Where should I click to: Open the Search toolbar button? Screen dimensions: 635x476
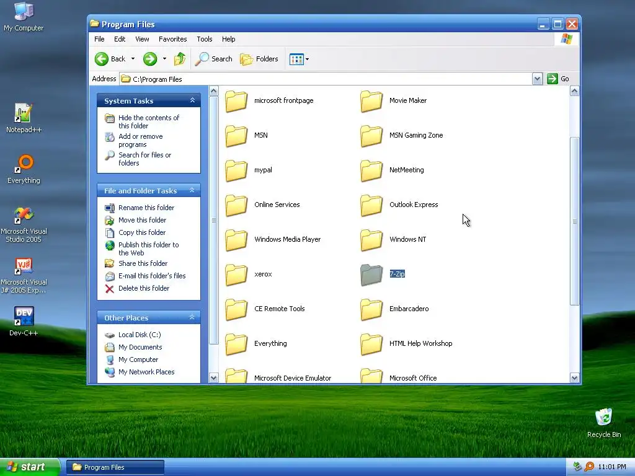click(x=213, y=59)
